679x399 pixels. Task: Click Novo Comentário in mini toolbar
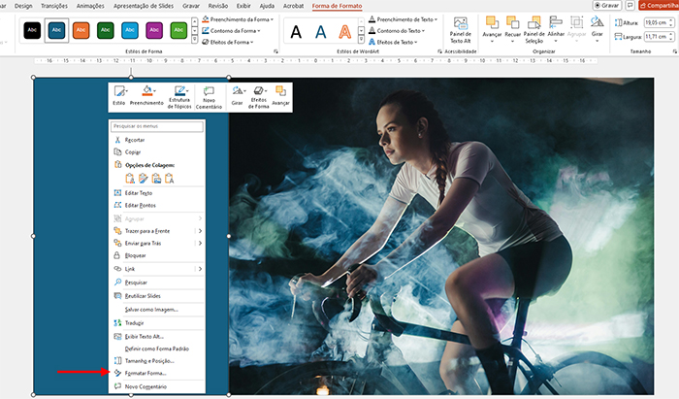(209, 97)
